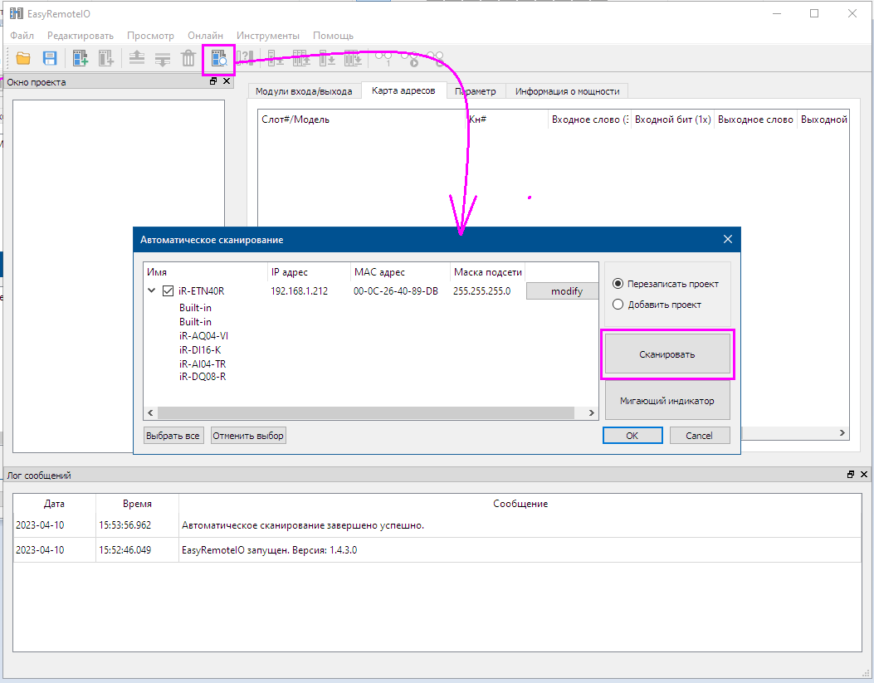Click Cancel in the scan dialog
The image size is (874, 683).
pos(700,436)
